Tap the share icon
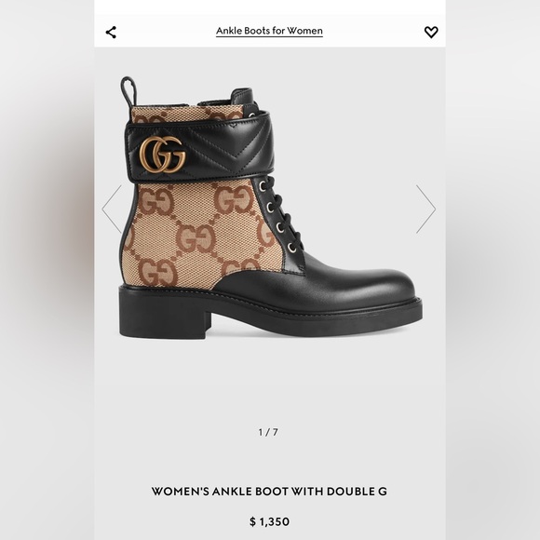 111,33
